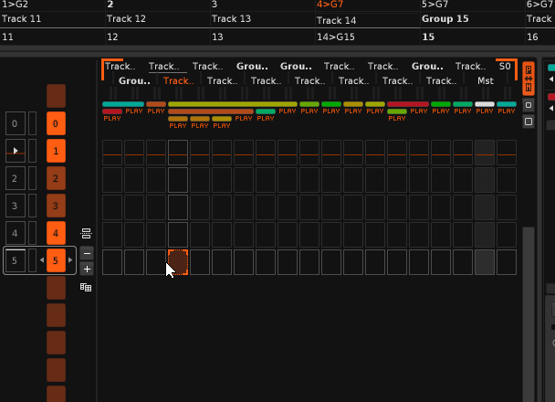Screen dimensions: 555x402
Task: Select the S0 send track header
Action: 505,67
